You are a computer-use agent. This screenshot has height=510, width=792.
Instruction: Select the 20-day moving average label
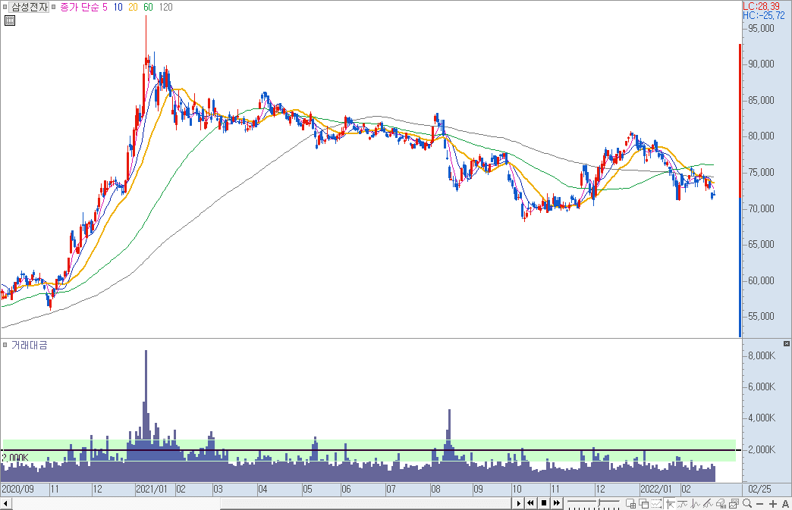click(132, 7)
